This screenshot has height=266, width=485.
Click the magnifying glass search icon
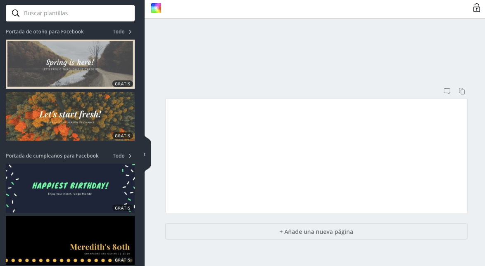point(16,13)
